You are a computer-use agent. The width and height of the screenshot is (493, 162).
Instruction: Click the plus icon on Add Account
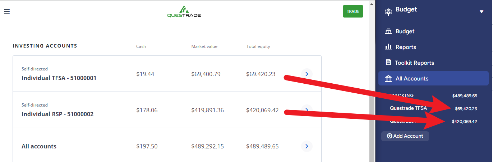390,136
